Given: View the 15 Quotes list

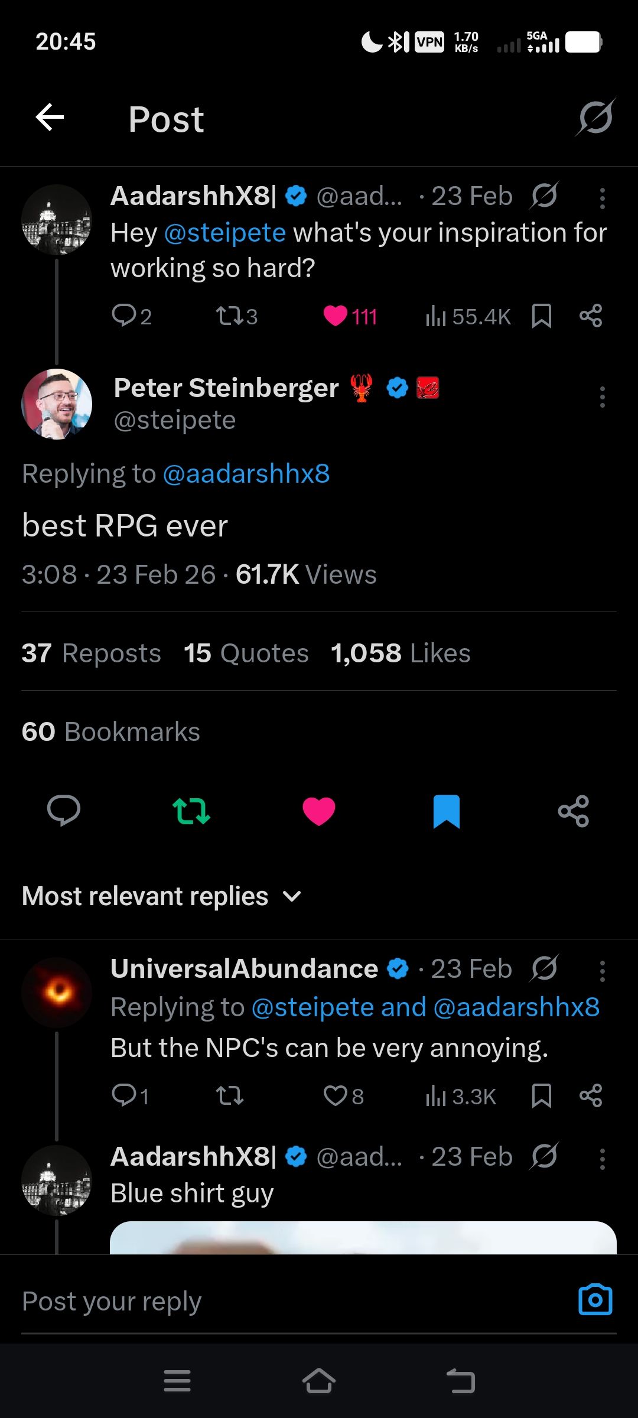Looking at the screenshot, I should tap(246, 653).
